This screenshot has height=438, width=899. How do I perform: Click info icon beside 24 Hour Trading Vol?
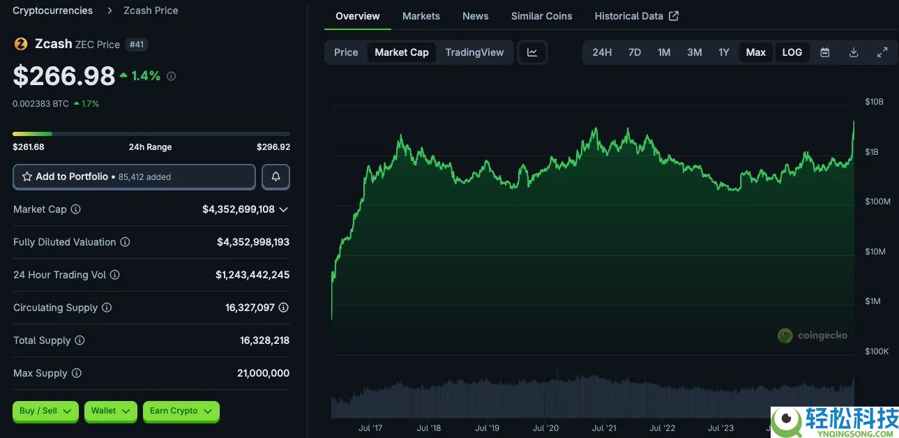(115, 275)
